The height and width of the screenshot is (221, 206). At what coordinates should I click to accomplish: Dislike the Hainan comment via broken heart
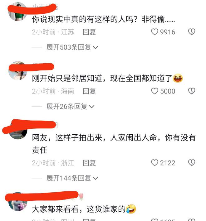[x=192, y=91]
